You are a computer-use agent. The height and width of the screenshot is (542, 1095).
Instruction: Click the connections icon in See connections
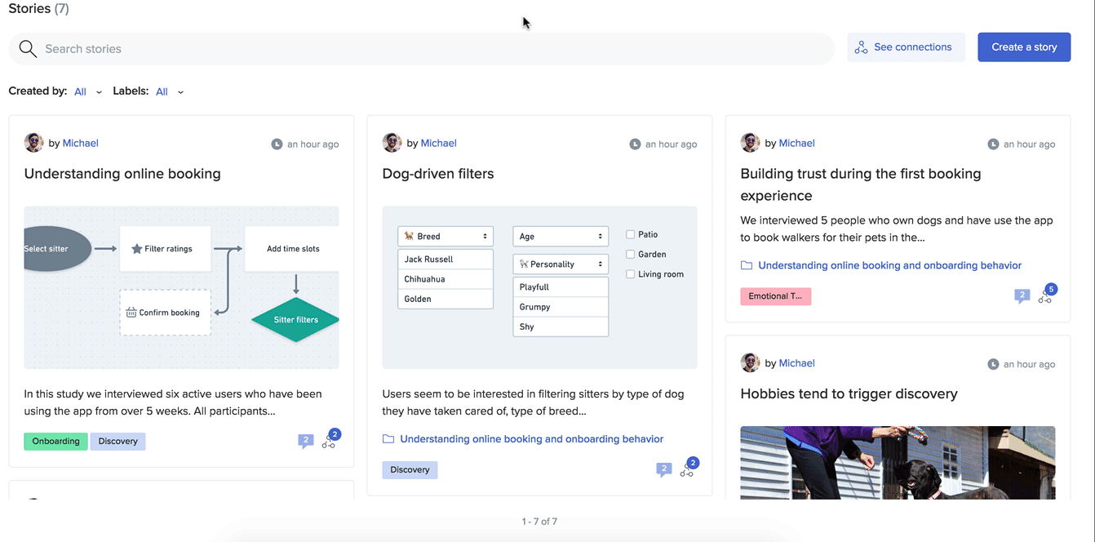click(x=861, y=48)
